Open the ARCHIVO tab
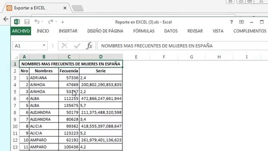The image size is (268, 151). [21, 31]
